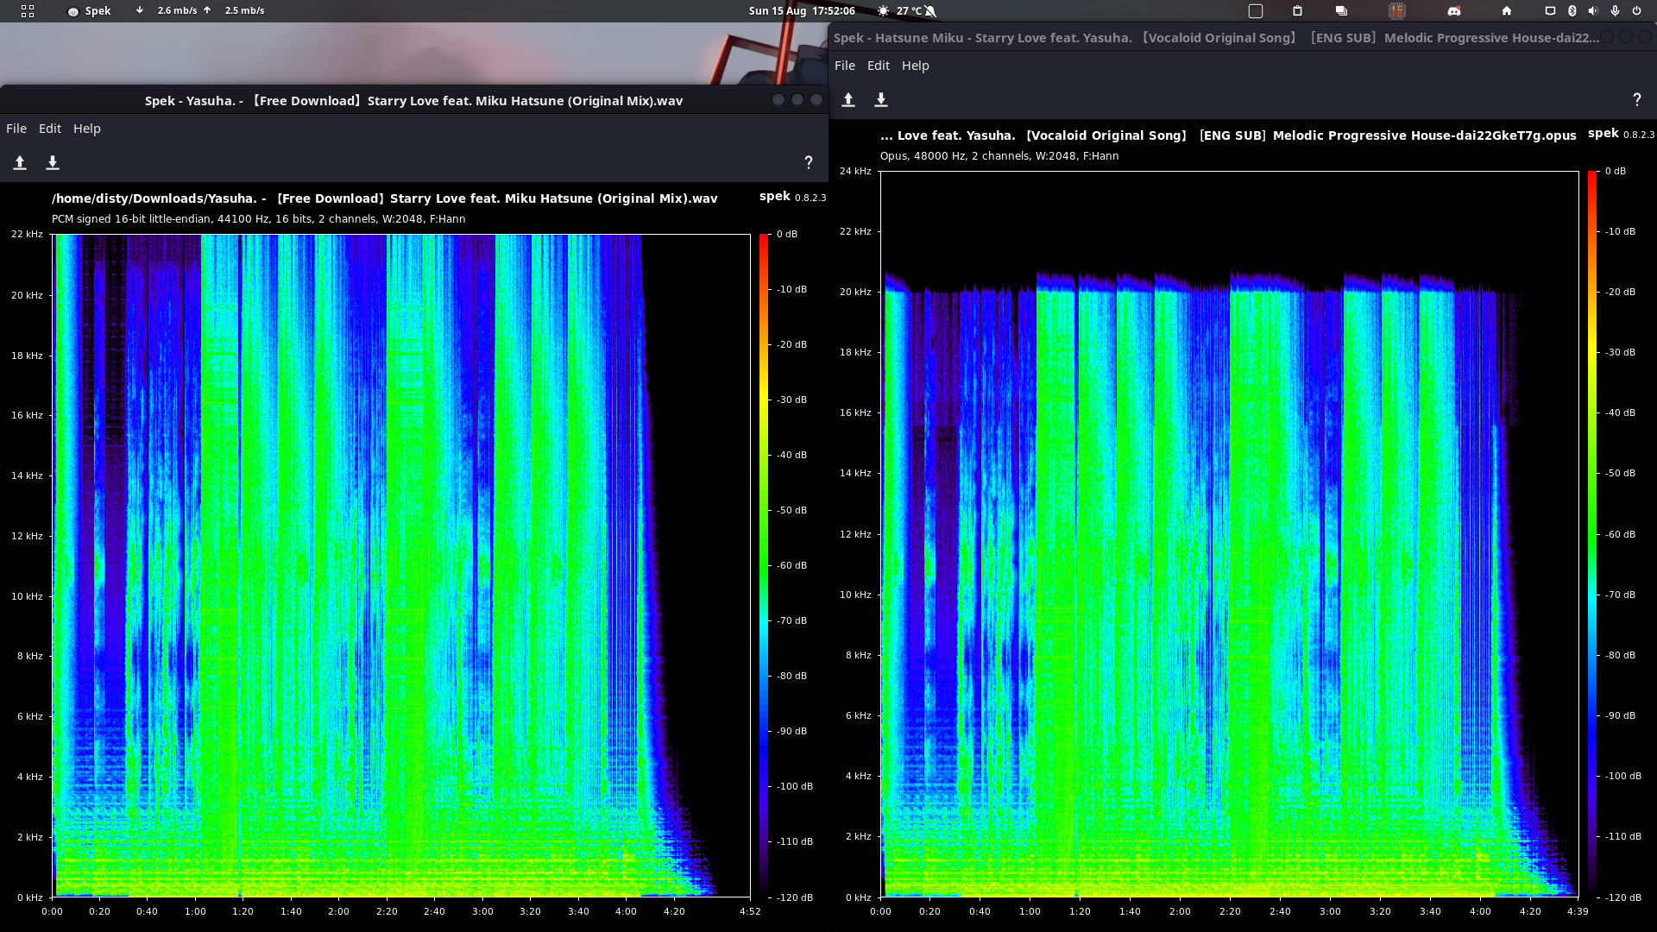Viewport: 1657px width, 932px height.
Task: Open the Edit menu in the wav window
Action: click(x=50, y=129)
